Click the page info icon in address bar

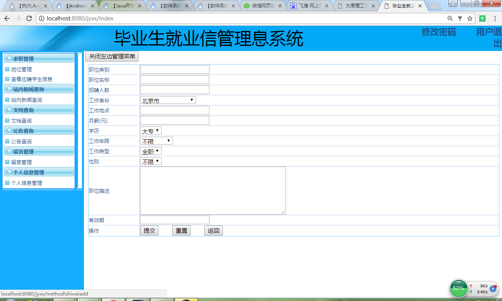[41, 18]
